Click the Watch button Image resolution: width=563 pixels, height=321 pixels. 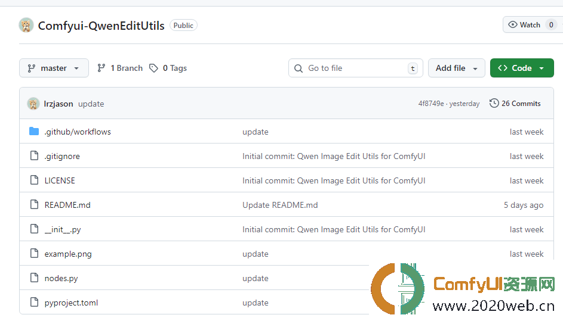(533, 25)
